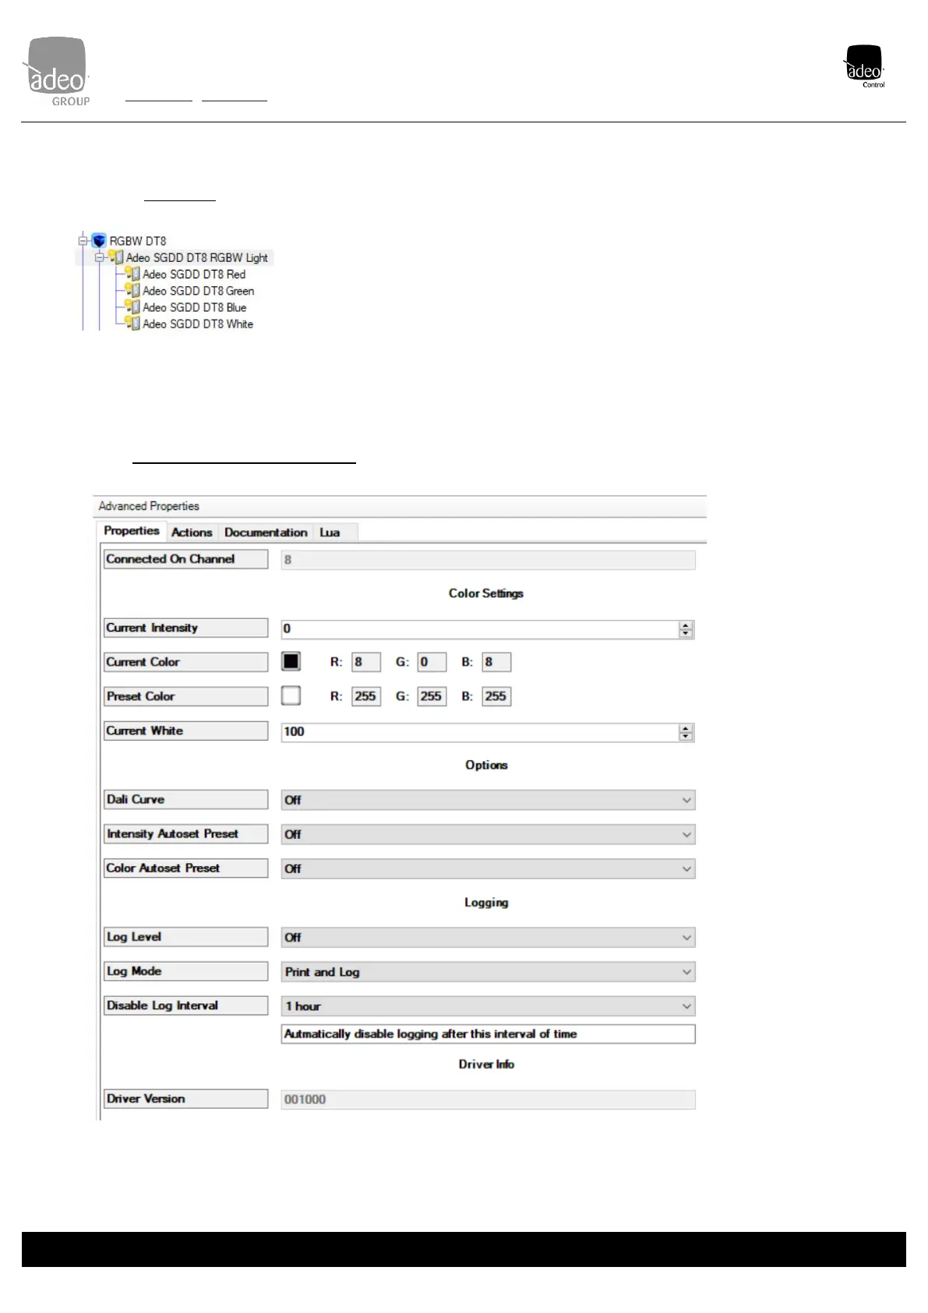The image size is (928, 1313).
Task: Click the logging interval description text box
Action: click(488, 1034)
